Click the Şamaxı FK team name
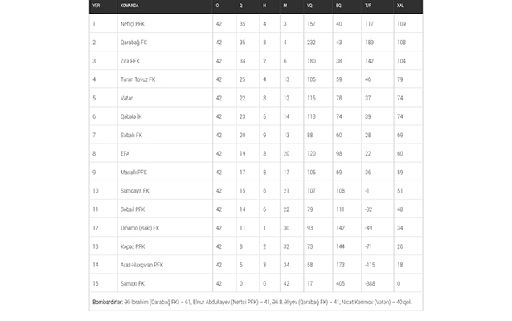Screen dimensions: 512x321 pos(133,283)
